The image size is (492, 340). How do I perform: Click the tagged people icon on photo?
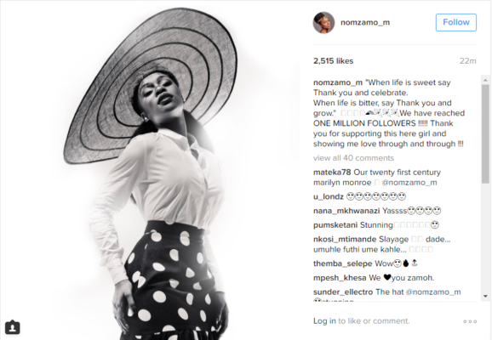coord(13,327)
